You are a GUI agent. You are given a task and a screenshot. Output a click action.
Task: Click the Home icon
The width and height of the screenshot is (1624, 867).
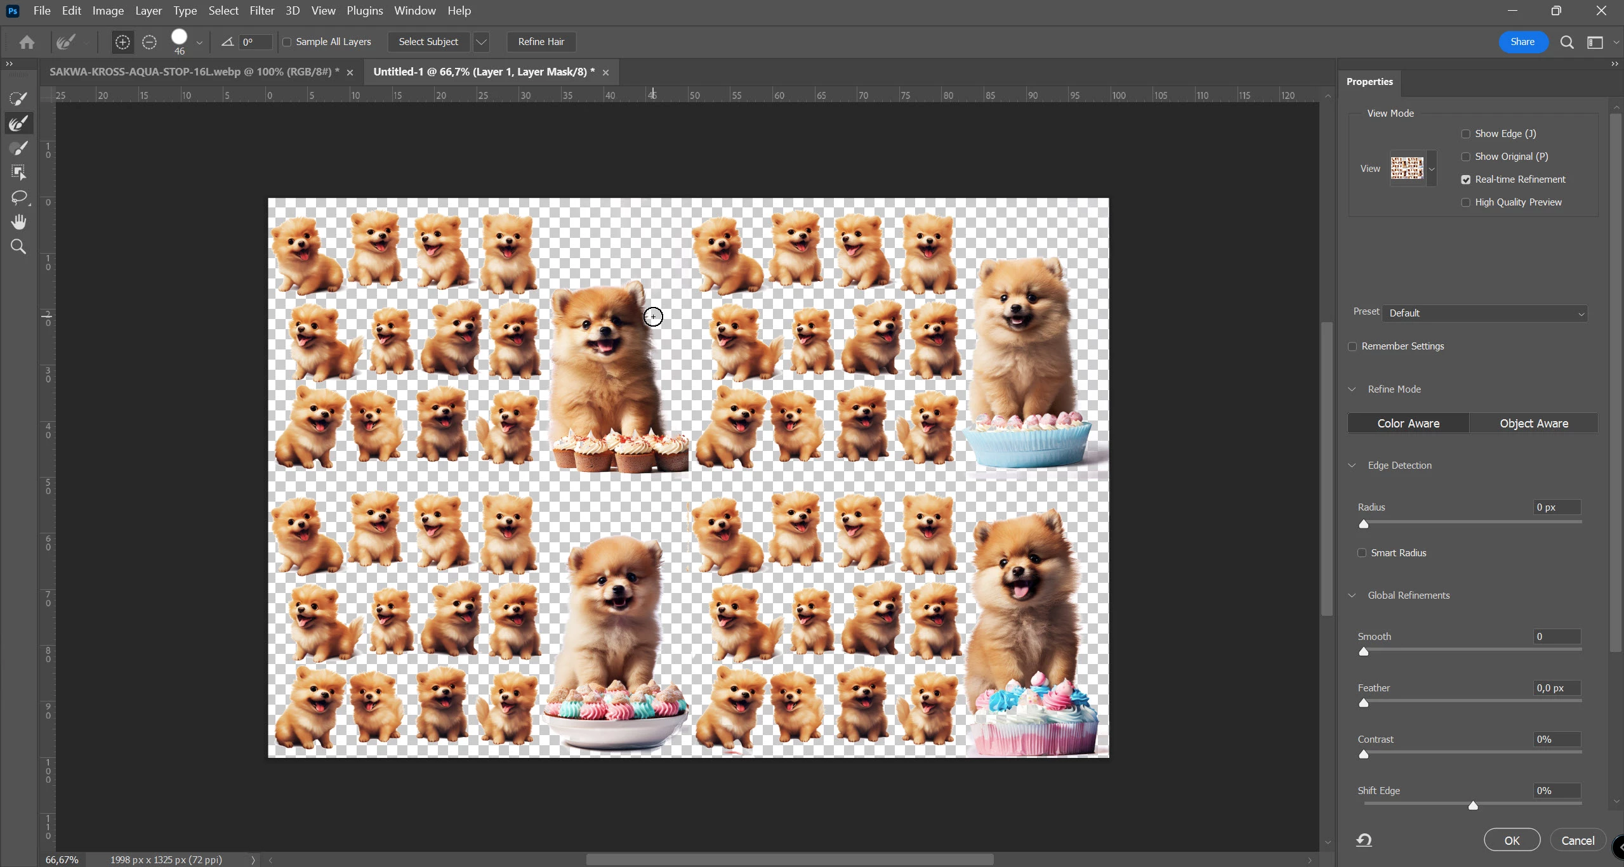coord(27,42)
